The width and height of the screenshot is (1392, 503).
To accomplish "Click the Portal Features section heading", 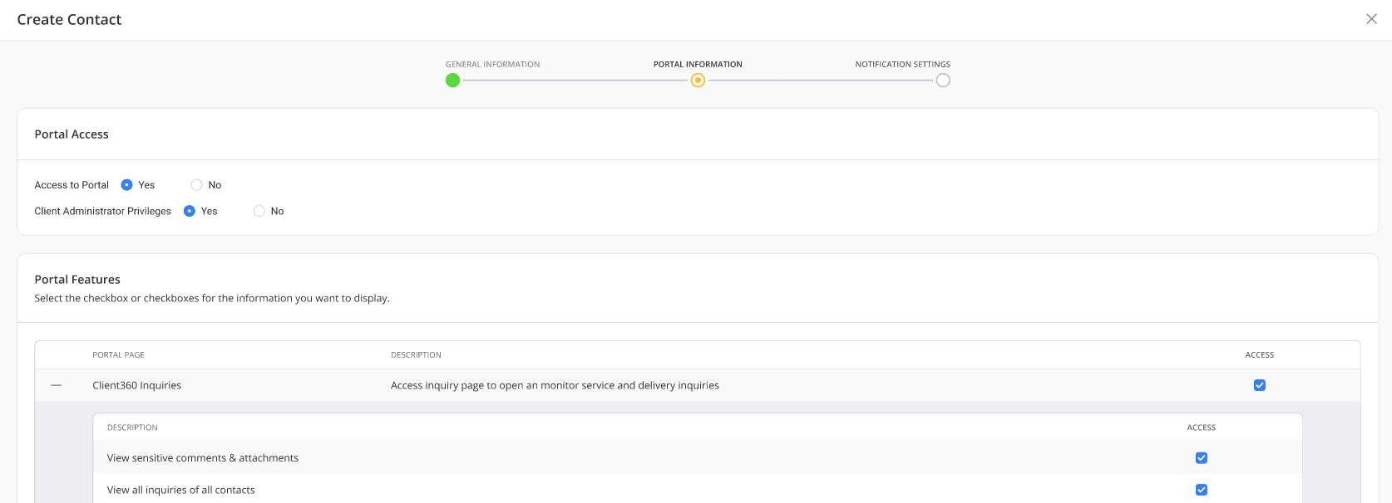I will 77,280.
